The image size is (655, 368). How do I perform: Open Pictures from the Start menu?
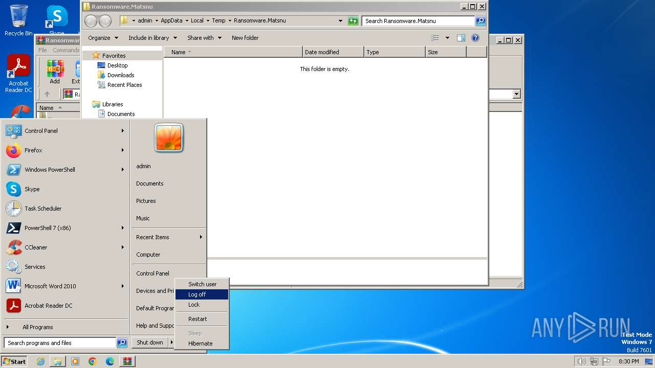tap(146, 201)
